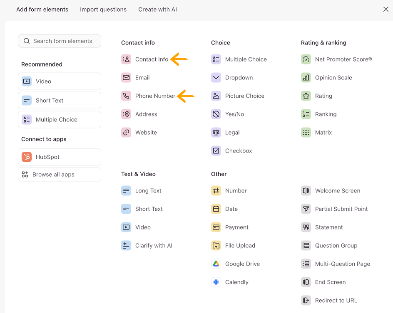
Task: Add the Matrix grid icon
Action: [x=306, y=132]
